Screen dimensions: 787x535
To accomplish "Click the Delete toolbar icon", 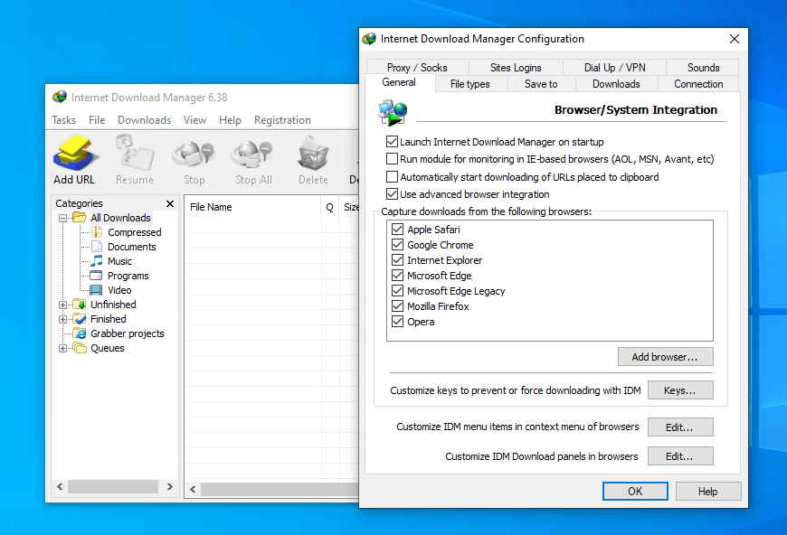I will pyautogui.click(x=313, y=154).
